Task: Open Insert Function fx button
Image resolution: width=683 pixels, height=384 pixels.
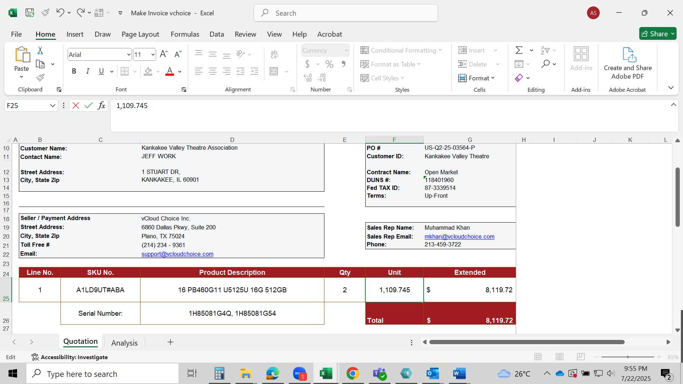Action: pos(102,106)
